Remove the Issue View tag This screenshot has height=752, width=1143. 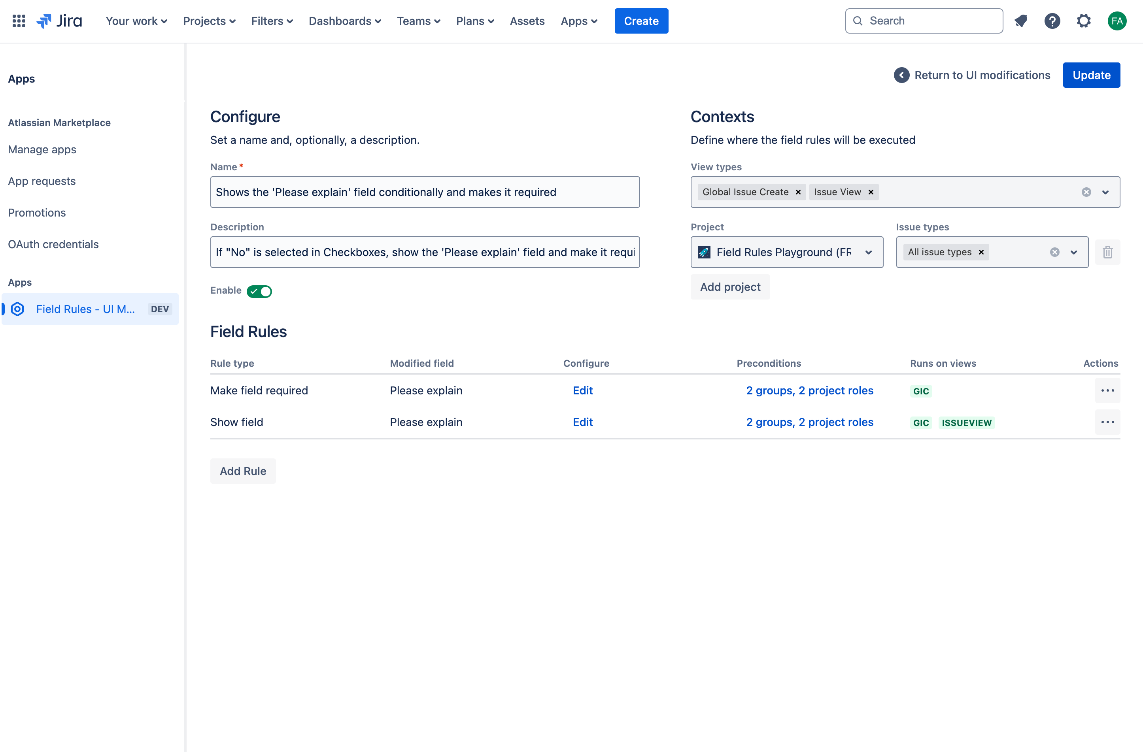coord(871,192)
